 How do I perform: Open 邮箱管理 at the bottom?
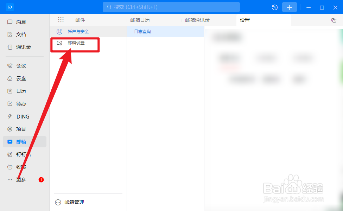(74, 202)
